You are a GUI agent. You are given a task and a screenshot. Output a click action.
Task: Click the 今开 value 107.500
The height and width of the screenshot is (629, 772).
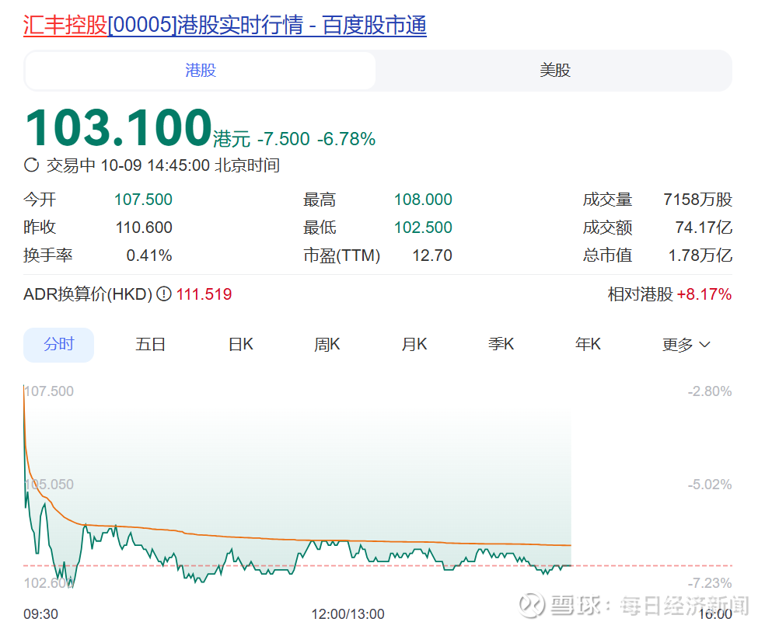(143, 200)
